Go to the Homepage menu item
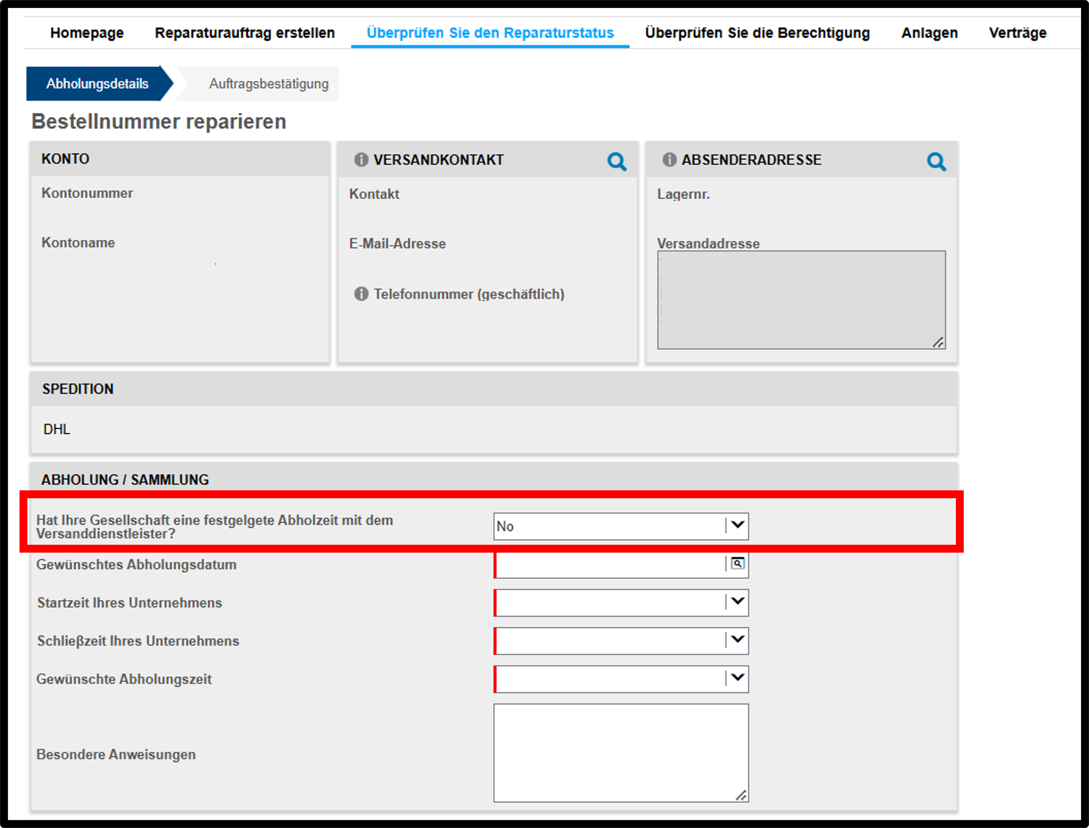This screenshot has height=828, width=1089. 87,33
